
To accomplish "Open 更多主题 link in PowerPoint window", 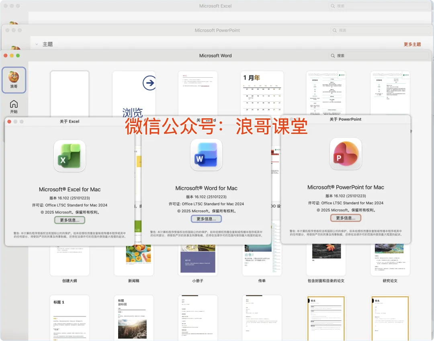I will (x=412, y=44).
